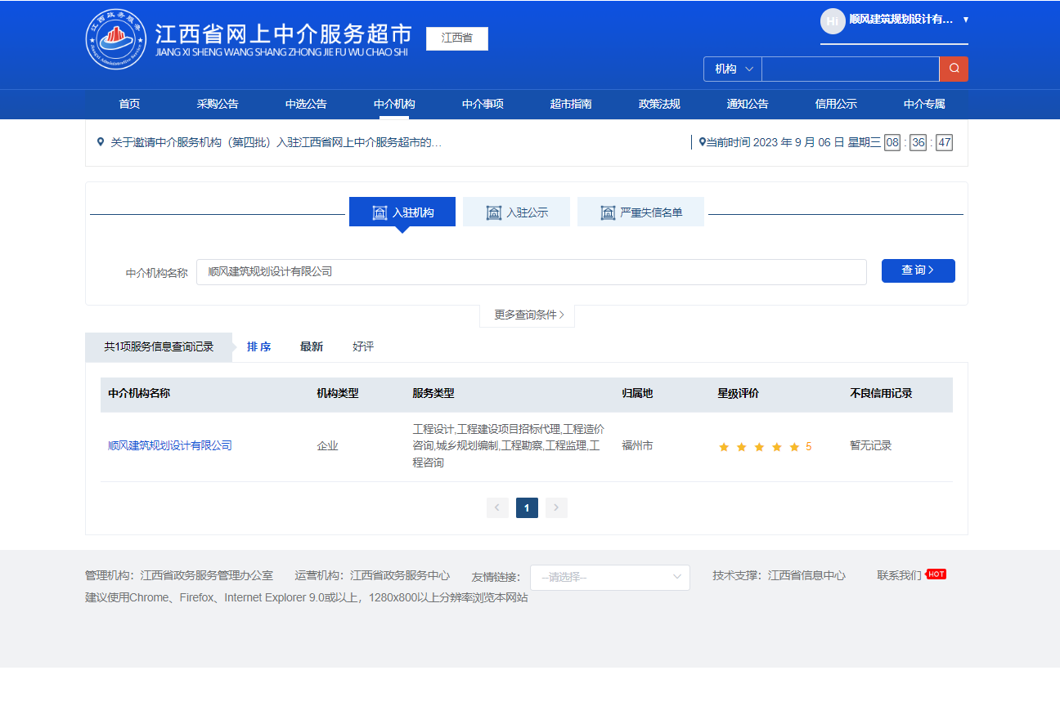Click the 归属地 column header

(637, 394)
